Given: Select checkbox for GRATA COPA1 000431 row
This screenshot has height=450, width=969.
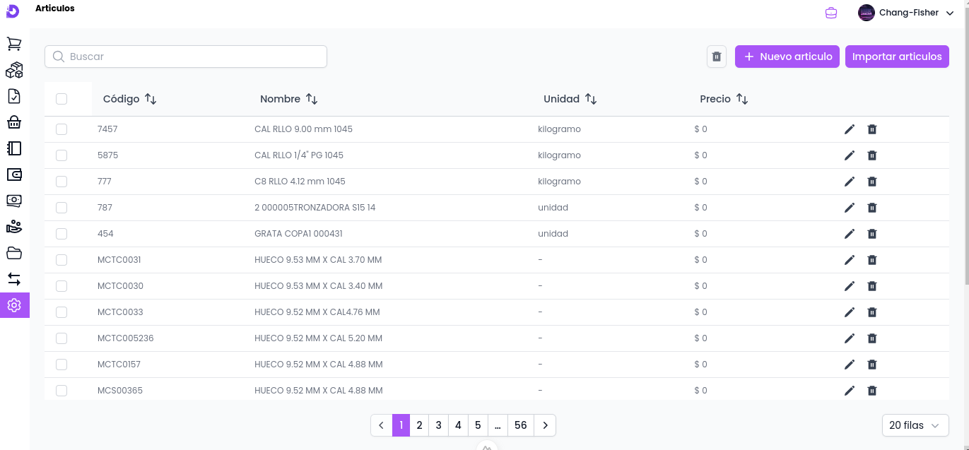Looking at the screenshot, I should click(x=61, y=234).
